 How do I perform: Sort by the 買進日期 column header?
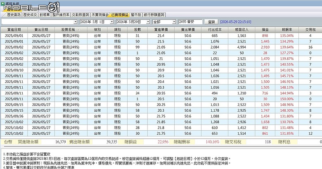[x=14, y=30]
